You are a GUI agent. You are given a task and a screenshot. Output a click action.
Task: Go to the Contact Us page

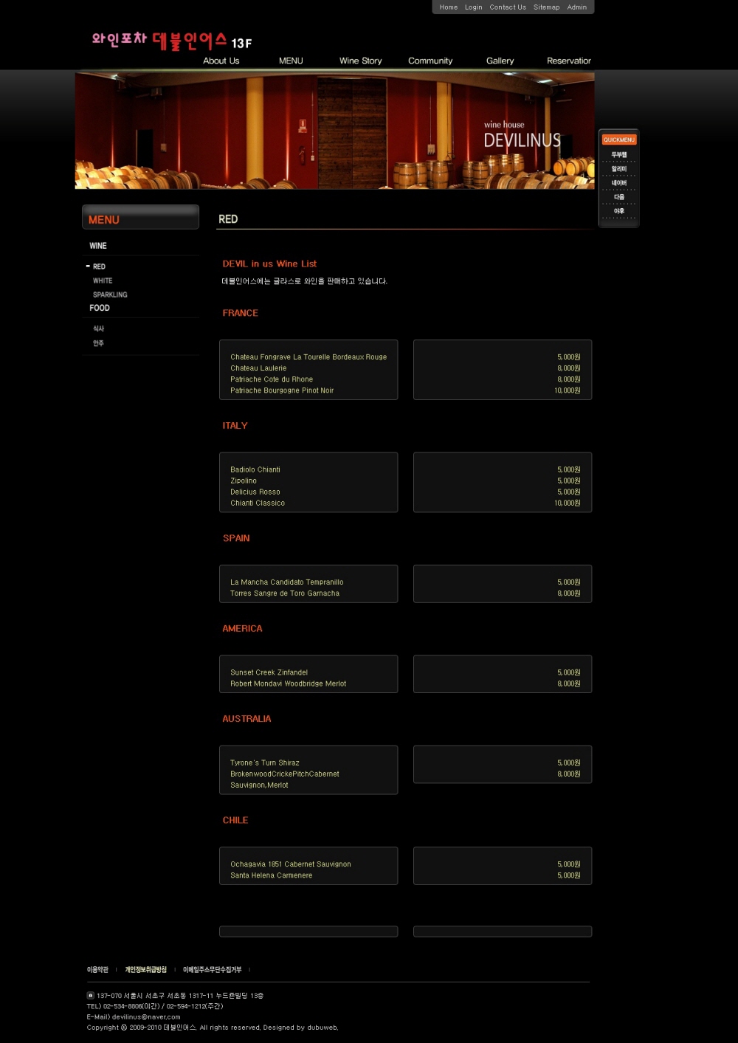tap(508, 7)
